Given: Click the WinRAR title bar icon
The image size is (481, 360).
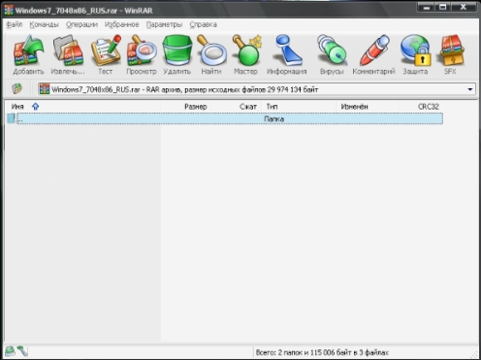Looking at the screenshot, I should point(9,10).
